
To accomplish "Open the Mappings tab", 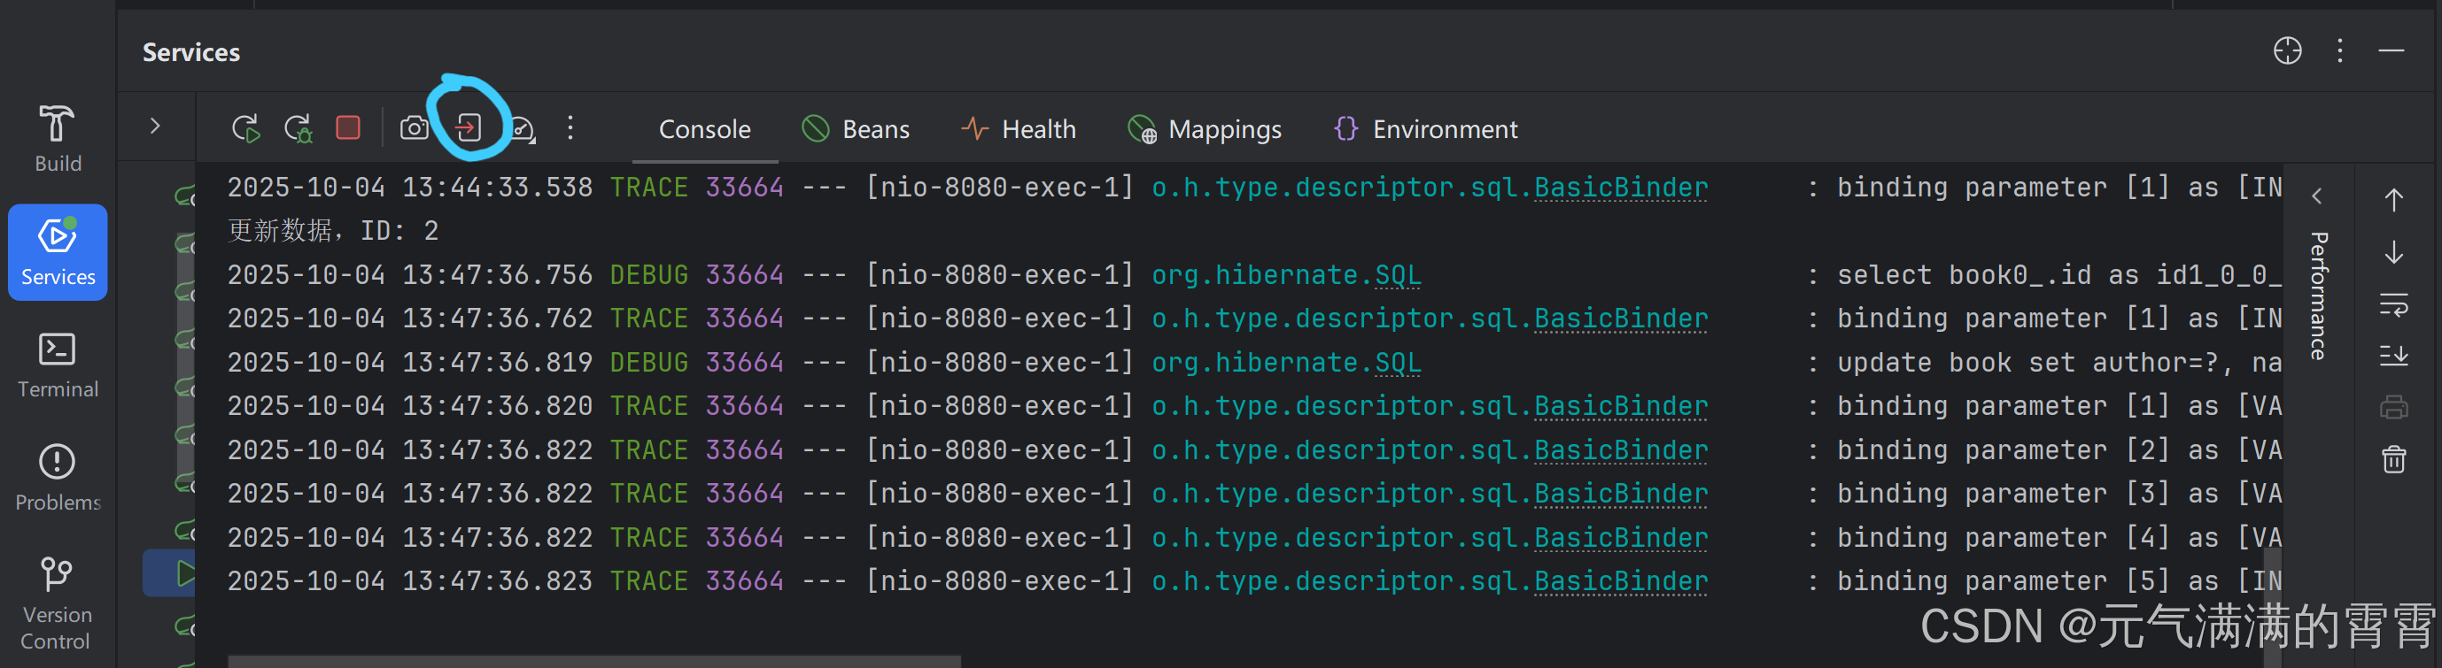I will (x=1204, y=129).
